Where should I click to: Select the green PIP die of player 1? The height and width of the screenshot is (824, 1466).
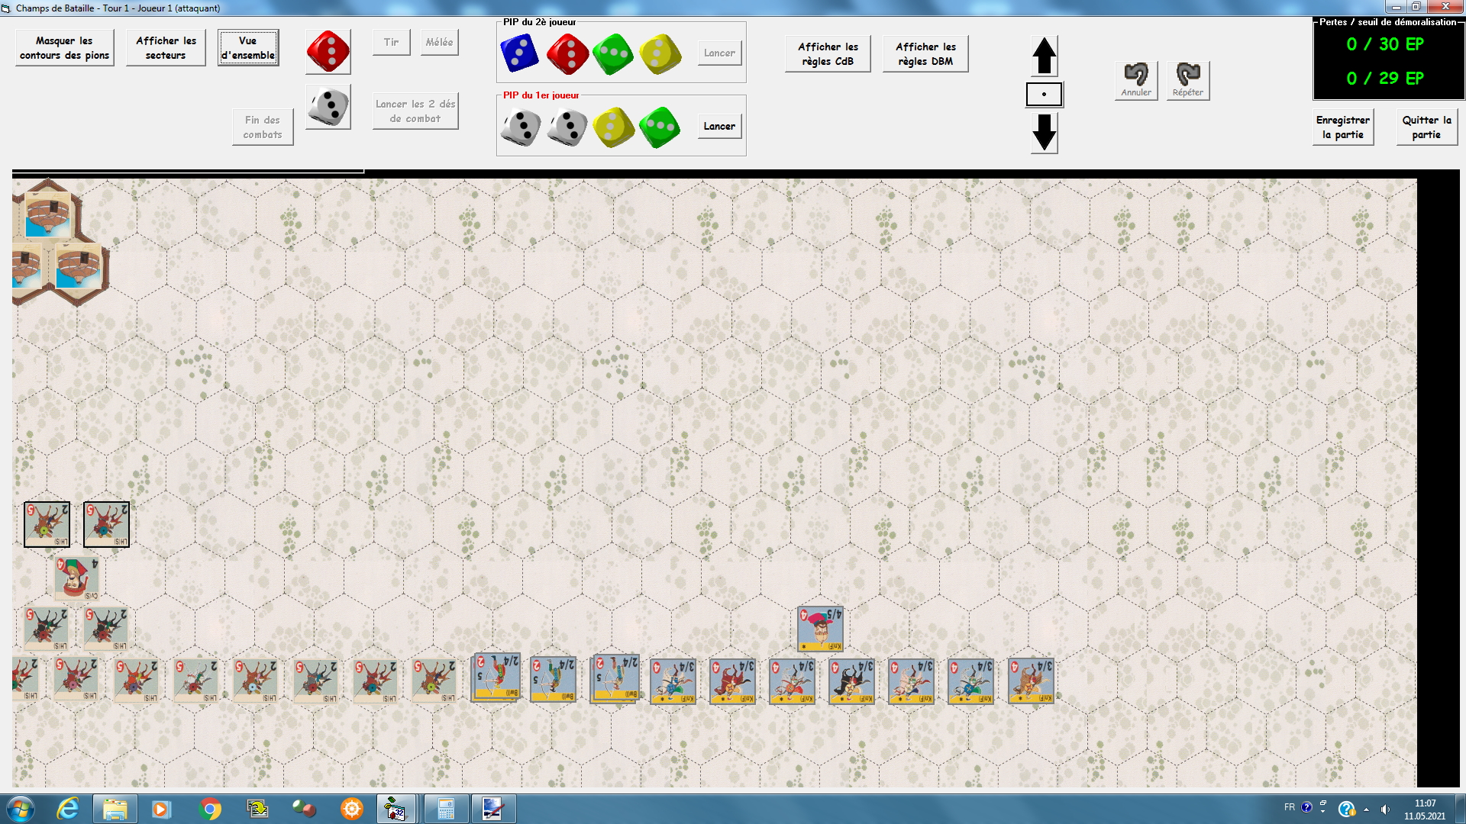[x=660, y=127]
